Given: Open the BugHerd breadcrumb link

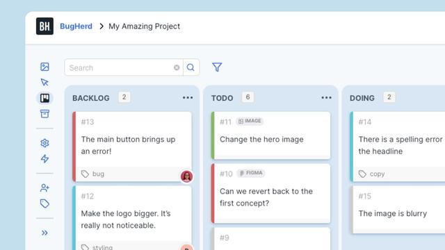Looking at the screenshot, I should 76,26.
